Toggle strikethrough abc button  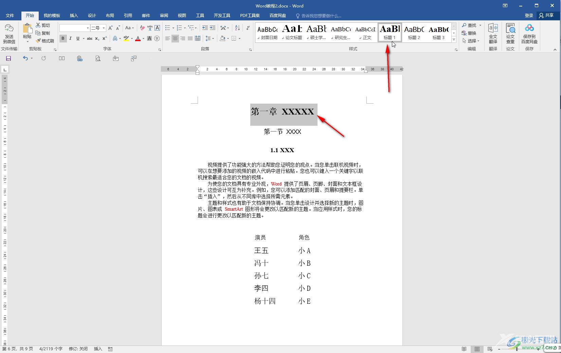pyautogui.click(x=90, y=38)
